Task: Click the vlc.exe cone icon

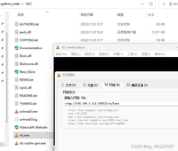Action: [17, 135]
